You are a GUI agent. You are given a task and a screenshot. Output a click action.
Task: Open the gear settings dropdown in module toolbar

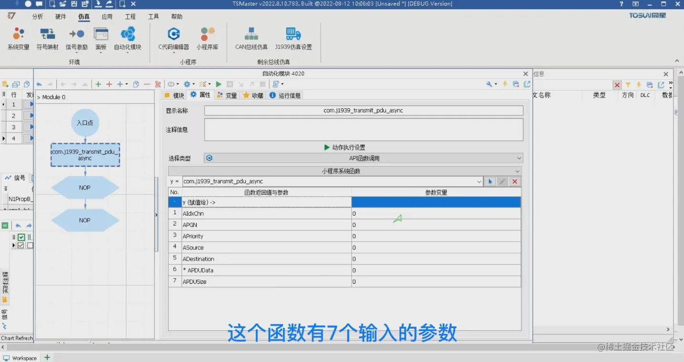point(189,84)
